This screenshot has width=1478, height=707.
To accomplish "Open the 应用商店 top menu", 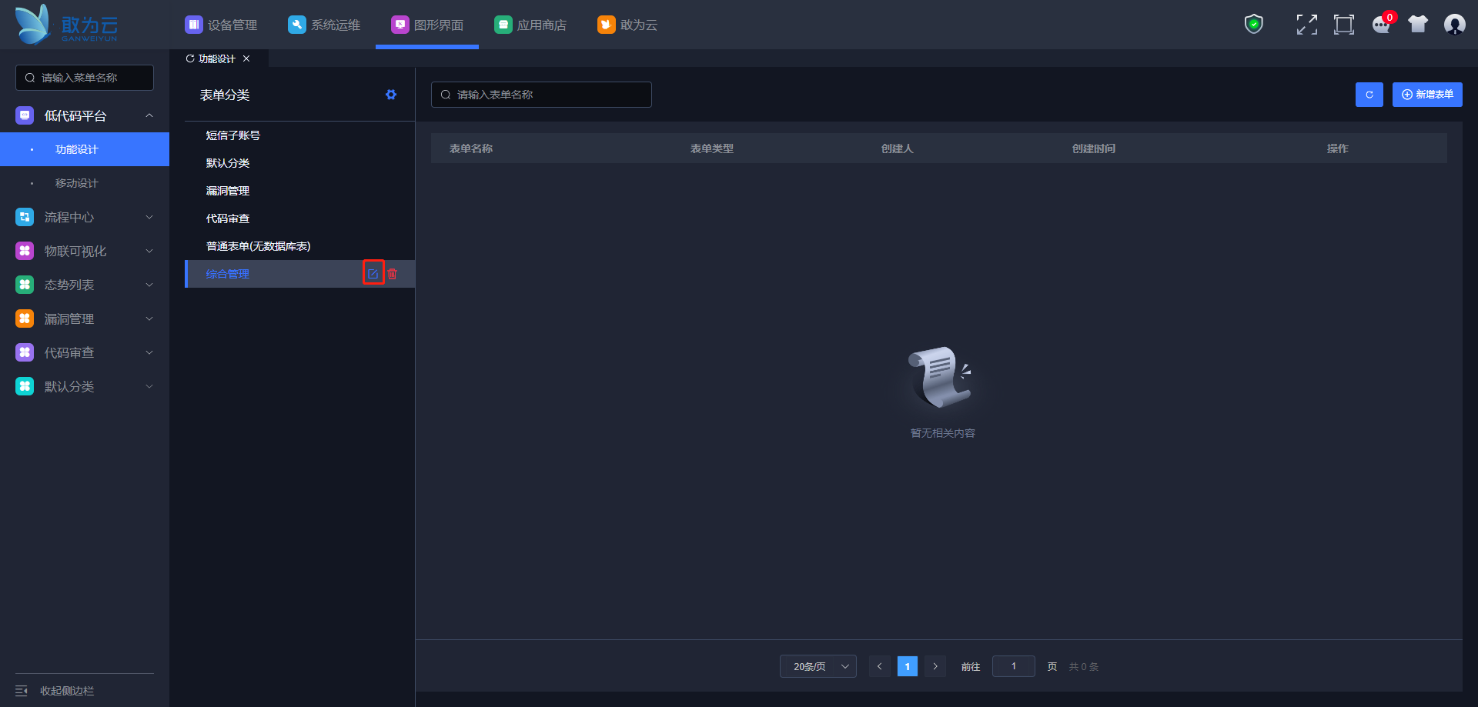I will (530, 25).
